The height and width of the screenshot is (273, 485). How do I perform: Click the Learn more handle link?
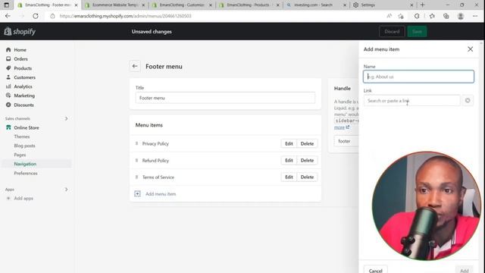point(342,127)
